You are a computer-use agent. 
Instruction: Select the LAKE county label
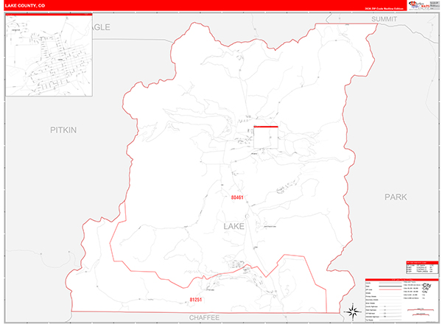point(234,226)
